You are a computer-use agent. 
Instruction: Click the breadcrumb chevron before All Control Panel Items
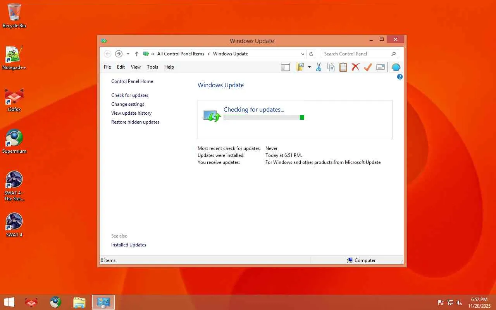pos(153,54)
